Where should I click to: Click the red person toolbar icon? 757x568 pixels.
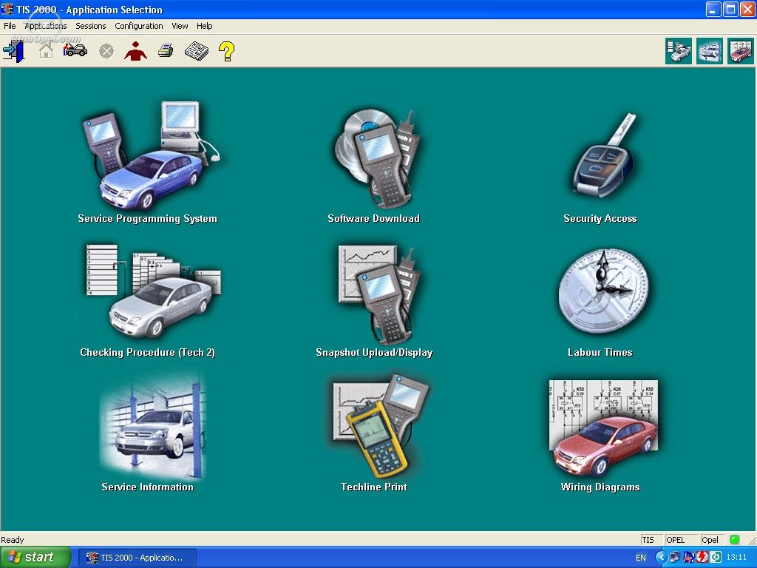click(136, 51)
